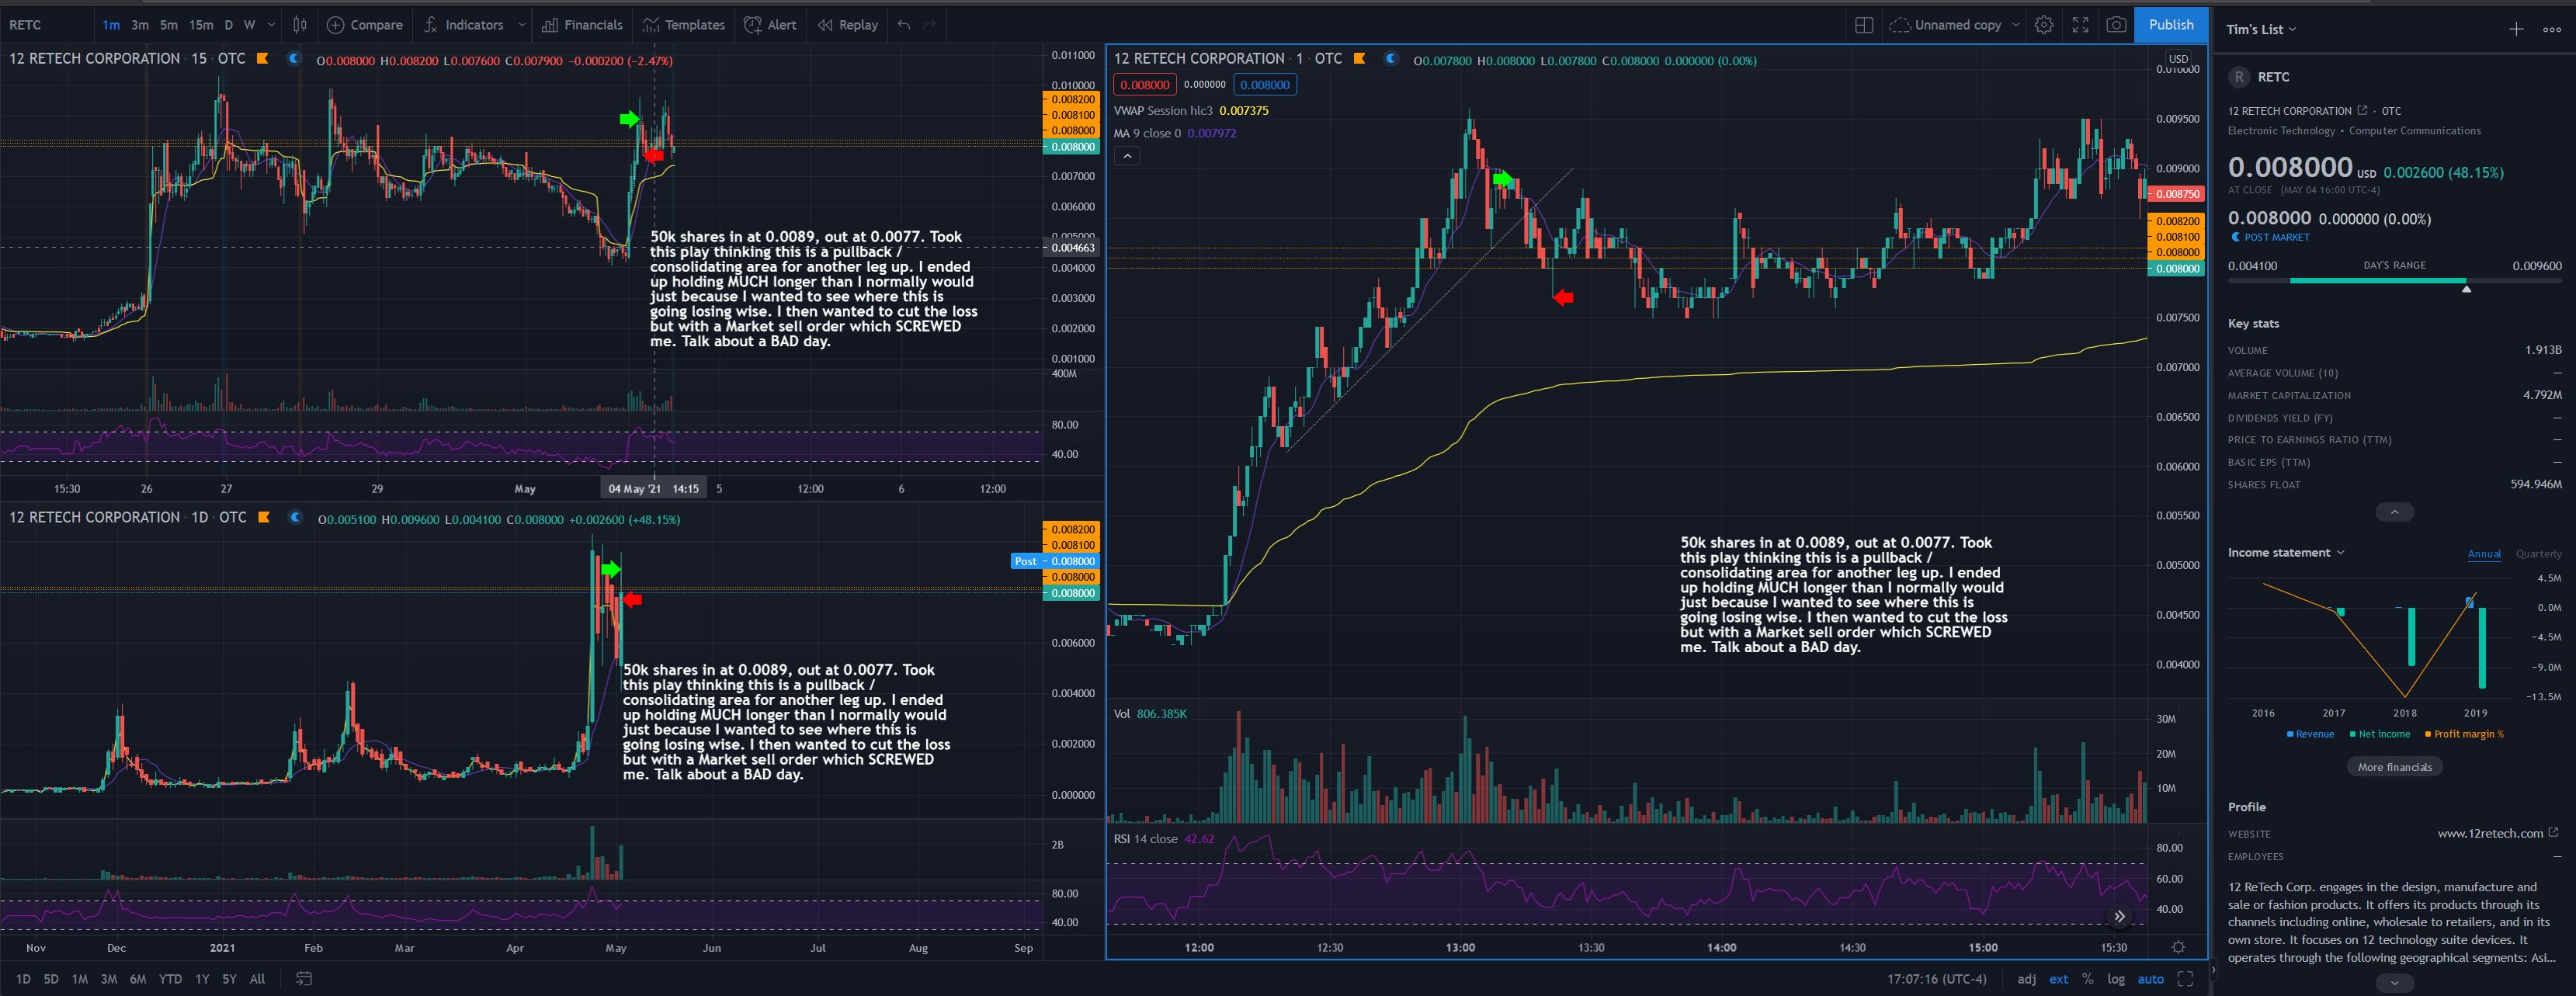Open the candlestick chart style selector

(x=299, y=25)
